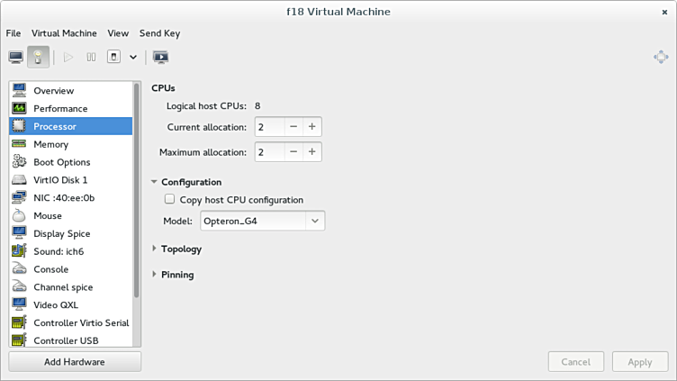This screenshot has height=381, width=677.
Task: Click the hardware details lightbulb icon
Action: point(39,57)
